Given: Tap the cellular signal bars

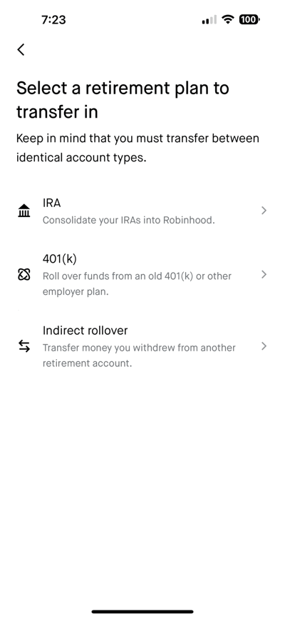Looking at the screenshot, I should pos(209,20).
